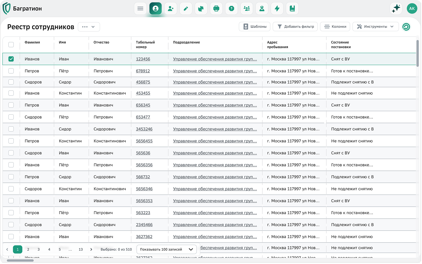The width and height of the screenshot is (422, 264).
Task: Tick the select-all checkbox in table header
Action: point(11,45)
